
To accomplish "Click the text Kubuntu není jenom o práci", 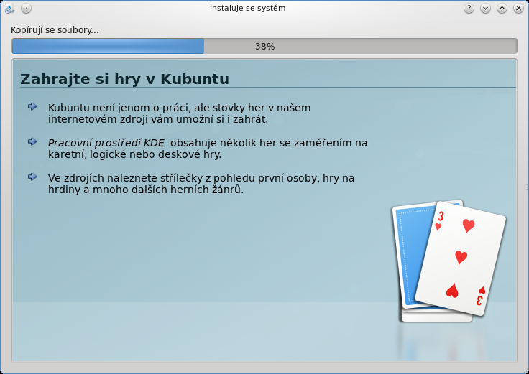I will pyautogui.click(x=119, y=108).
